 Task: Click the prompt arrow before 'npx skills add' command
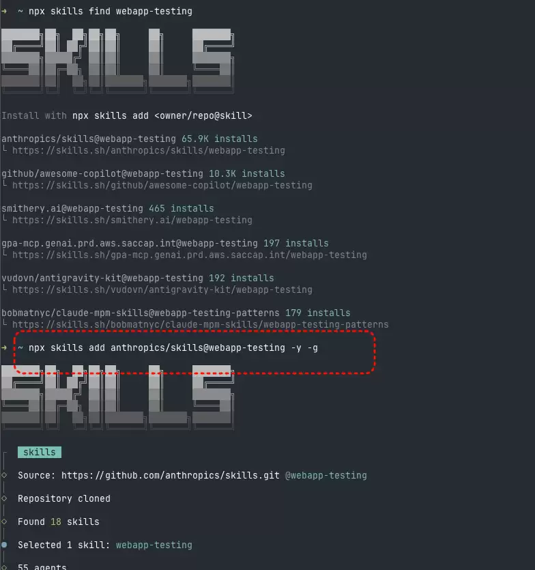pos(4,348)
